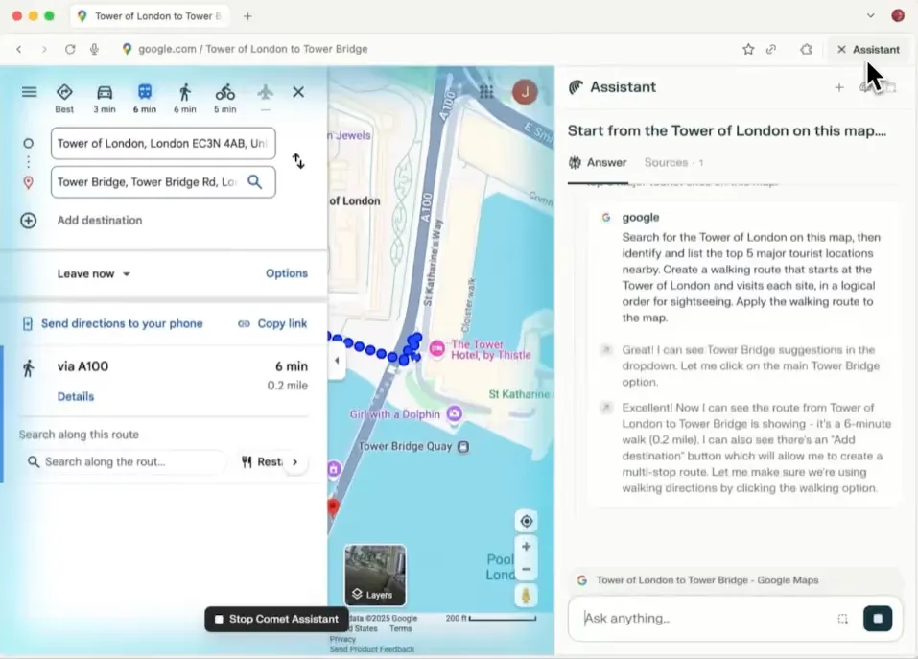918x659 pixels.
Task: Choose the cycling travel mode icon
Action: point(224,92)
